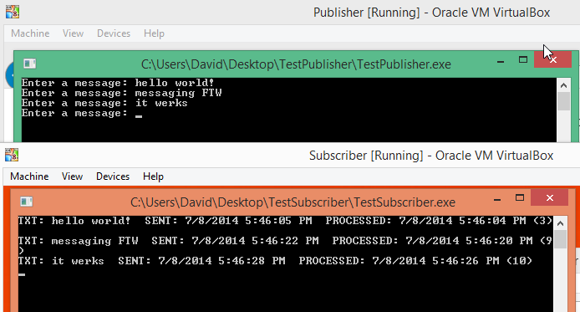Click the 'it werks' publisher prompt line
580x312 pixels.
pyautogui.click(x=104, y=103)
